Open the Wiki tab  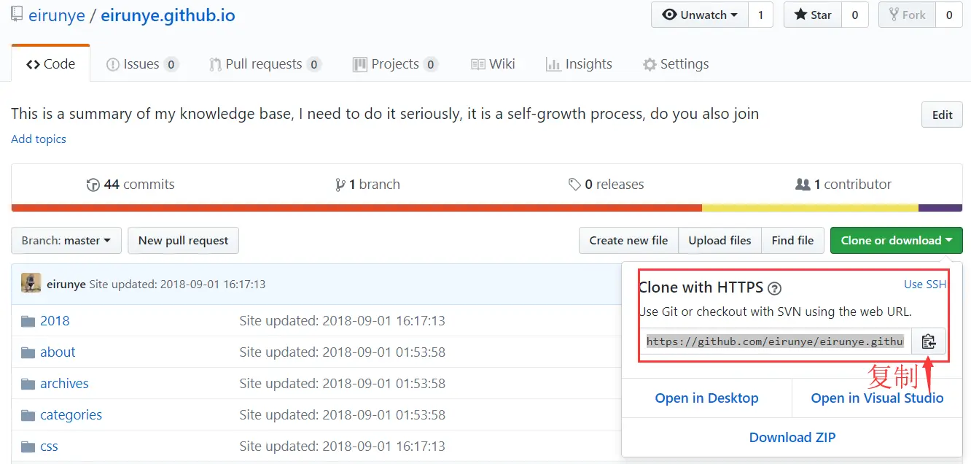click(x=493, y=64)
